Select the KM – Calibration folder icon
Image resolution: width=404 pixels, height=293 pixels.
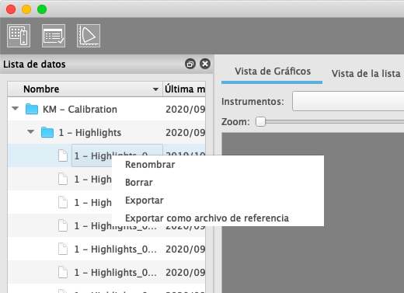(x=32, y=109)
